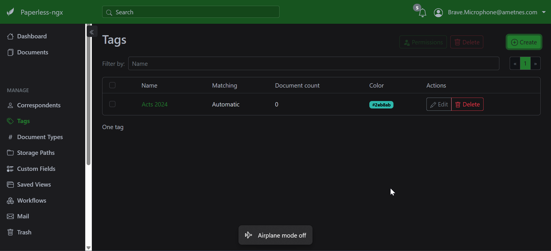
Task: Click the user profile avatar icon
Action: [438, 13]
